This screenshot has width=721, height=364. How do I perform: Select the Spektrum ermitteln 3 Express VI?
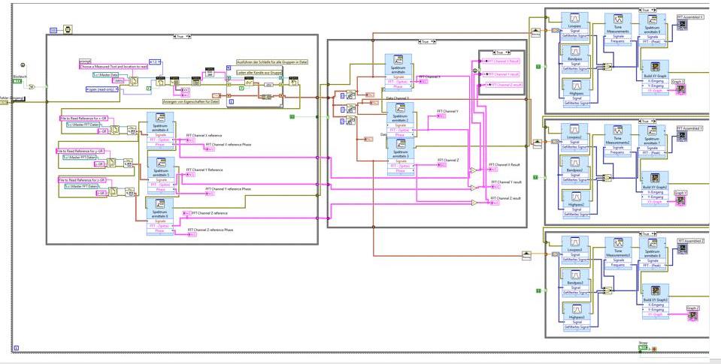coord(399,156)
